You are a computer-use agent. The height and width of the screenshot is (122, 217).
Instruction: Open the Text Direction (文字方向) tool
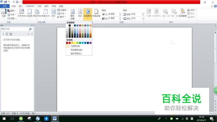22,13
